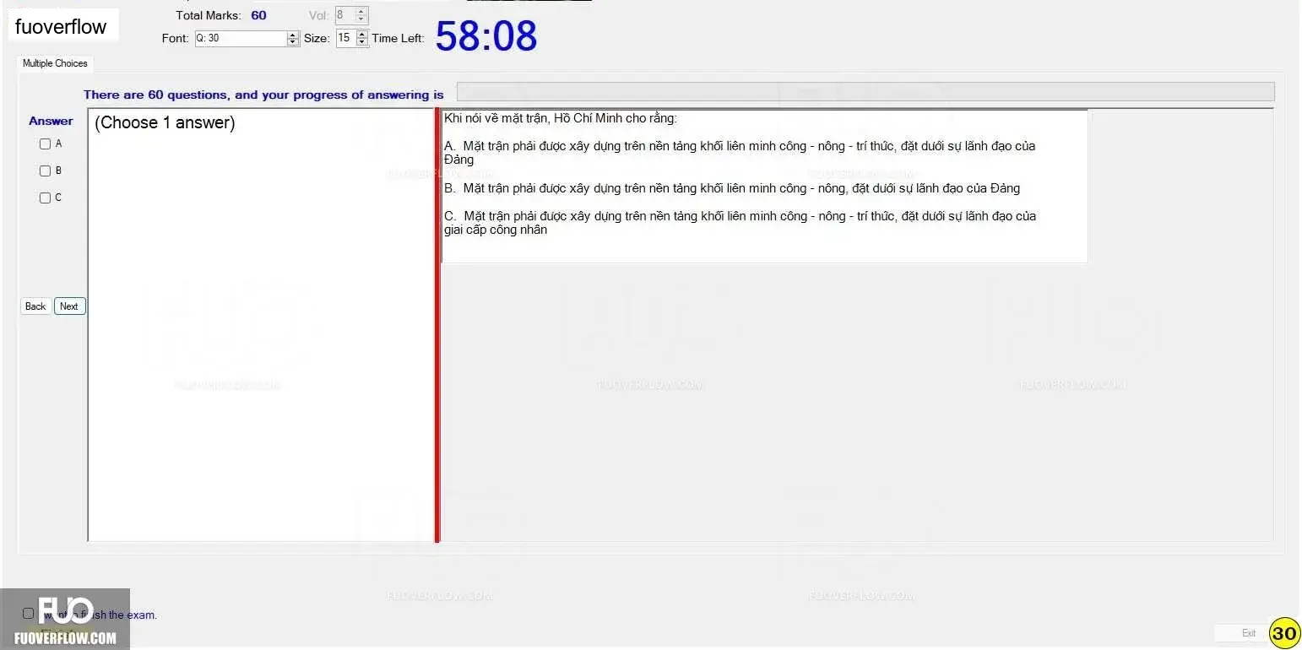Image resolution: width=1302 pixels, height=650 pixels.
Task: Check the finish the exam box
Action: click(x=29, y=614)
